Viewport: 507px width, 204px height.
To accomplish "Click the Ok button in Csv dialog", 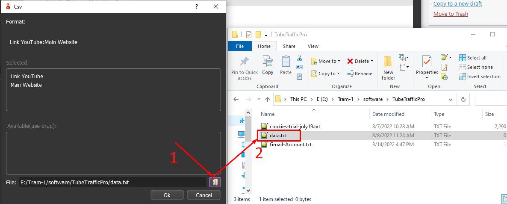I will point(167,195).
